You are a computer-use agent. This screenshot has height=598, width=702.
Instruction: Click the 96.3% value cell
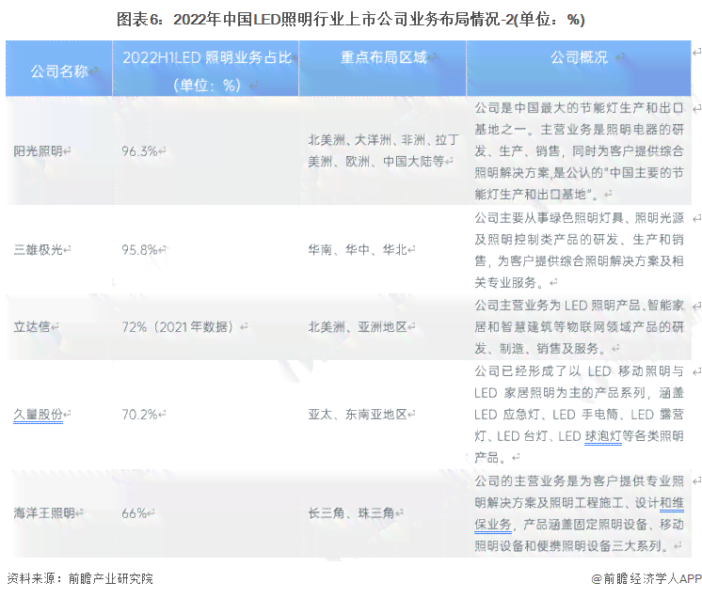pyautogui.click(x=139, y=151)
